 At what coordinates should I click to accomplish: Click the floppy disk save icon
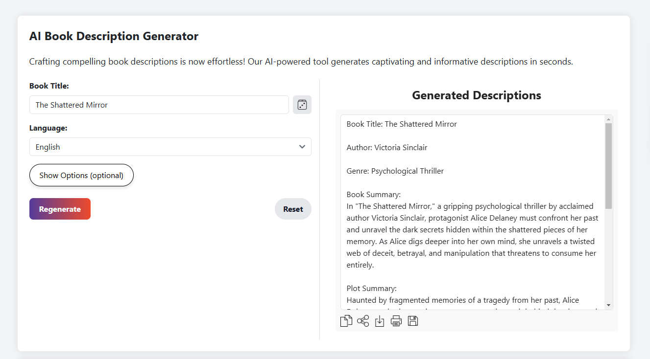click(x=413, y=321)
